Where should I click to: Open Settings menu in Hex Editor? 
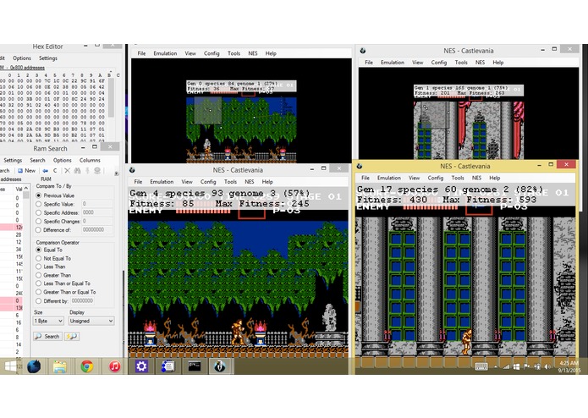point(48,58)
